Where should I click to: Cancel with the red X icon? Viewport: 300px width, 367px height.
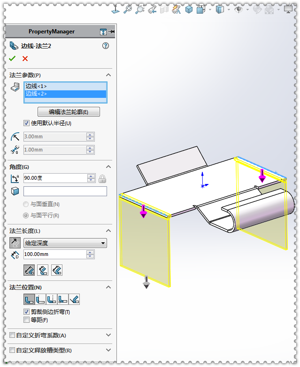[x=25, y=58]
